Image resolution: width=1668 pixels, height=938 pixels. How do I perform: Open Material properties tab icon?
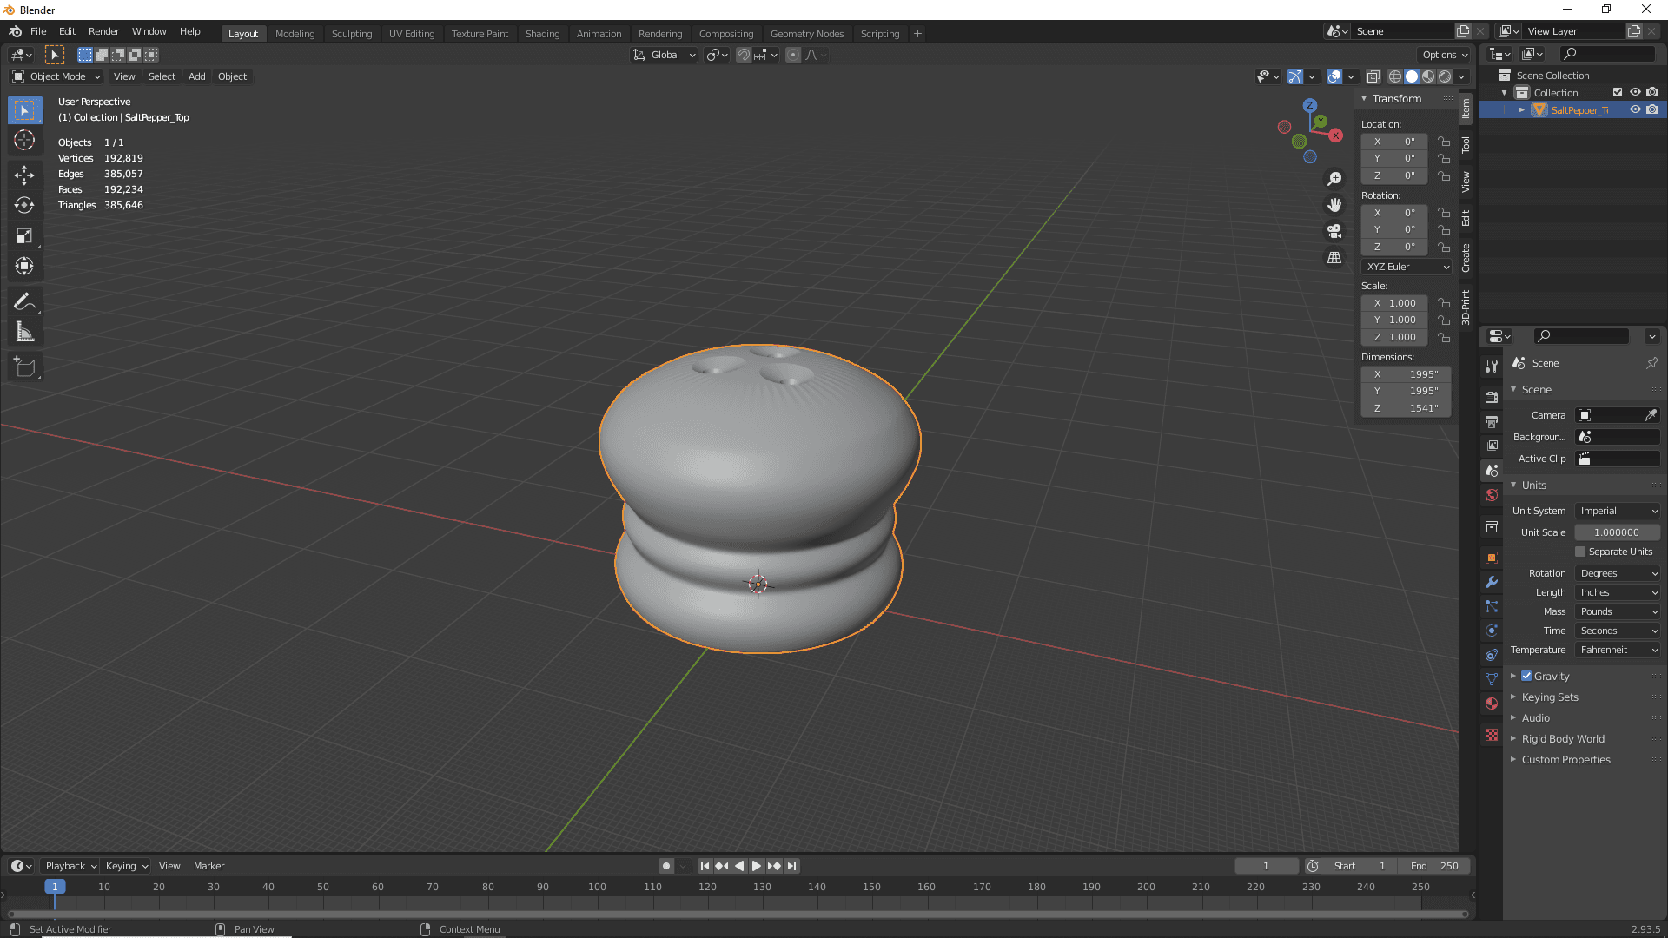1492,703
